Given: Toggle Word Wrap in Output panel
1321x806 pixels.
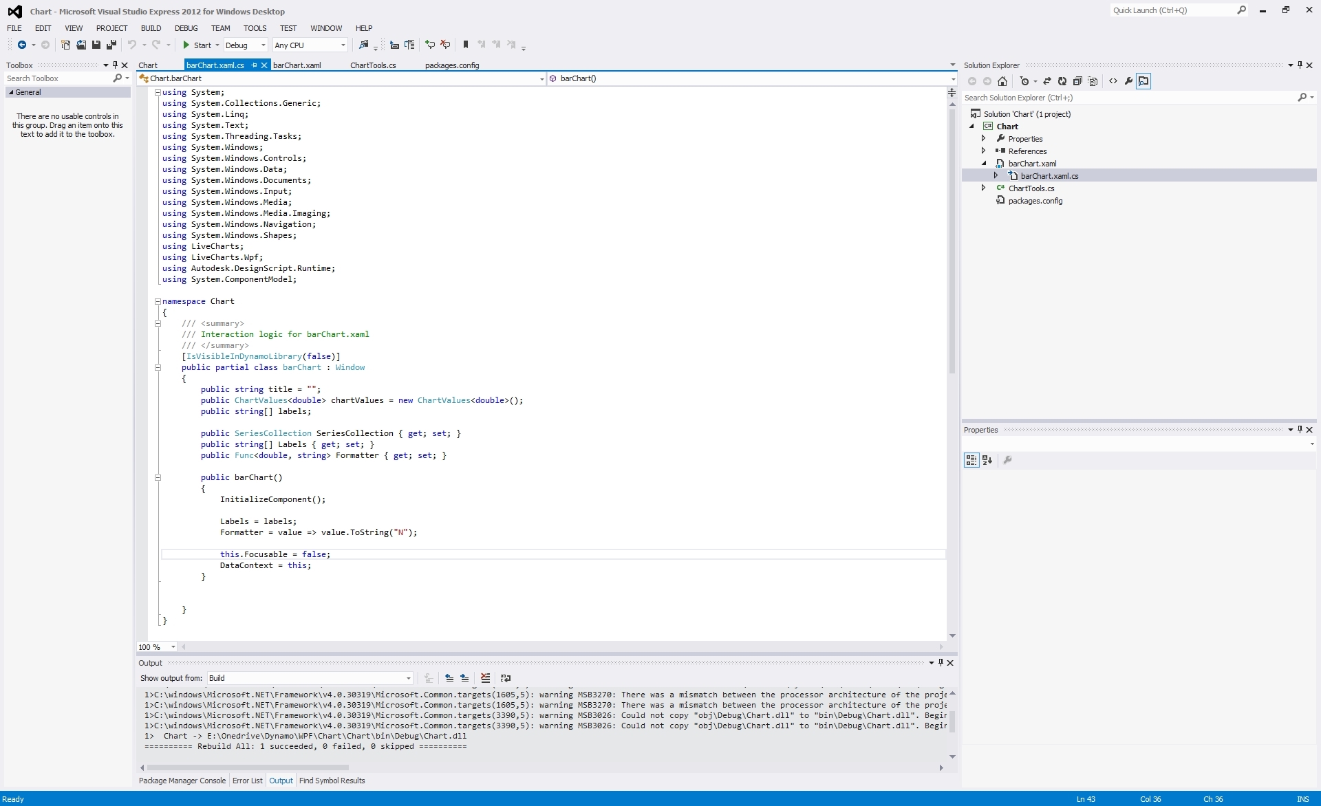Looking at the screenshot, I should [x=506, y=678].
